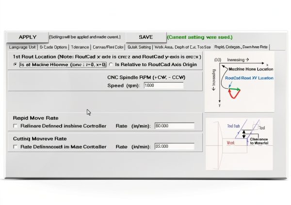Click the Rapid Move Rate (in/min) field
The height and width of the screenshot is (205, 291).
pyautogui.click(x=175, y=126)
